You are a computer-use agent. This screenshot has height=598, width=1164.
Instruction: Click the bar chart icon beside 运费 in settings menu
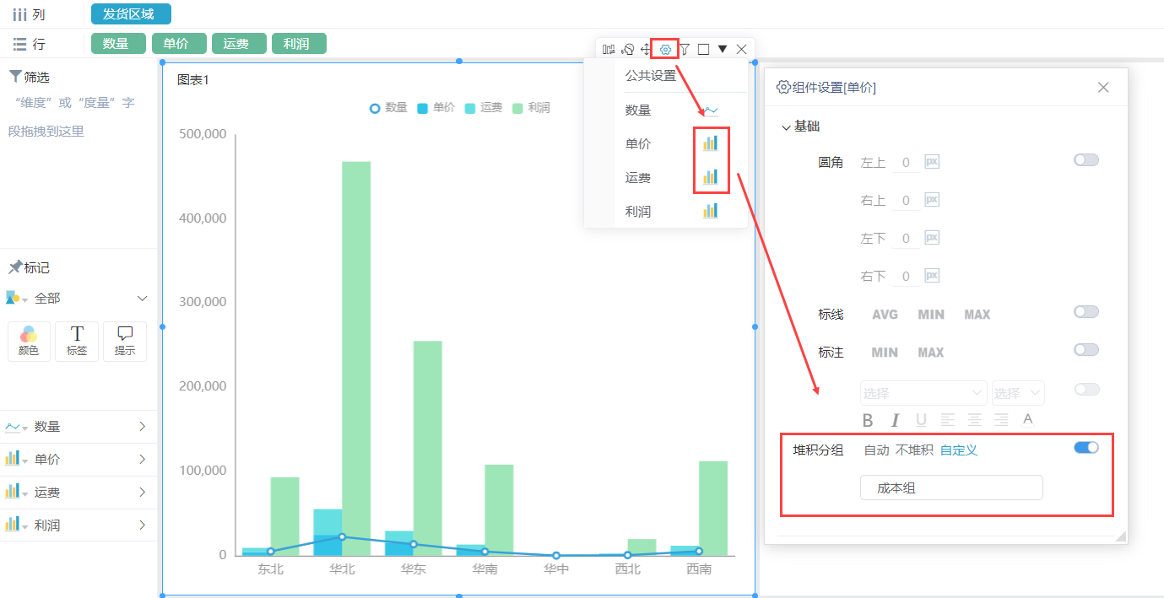(x=711, y=177)
